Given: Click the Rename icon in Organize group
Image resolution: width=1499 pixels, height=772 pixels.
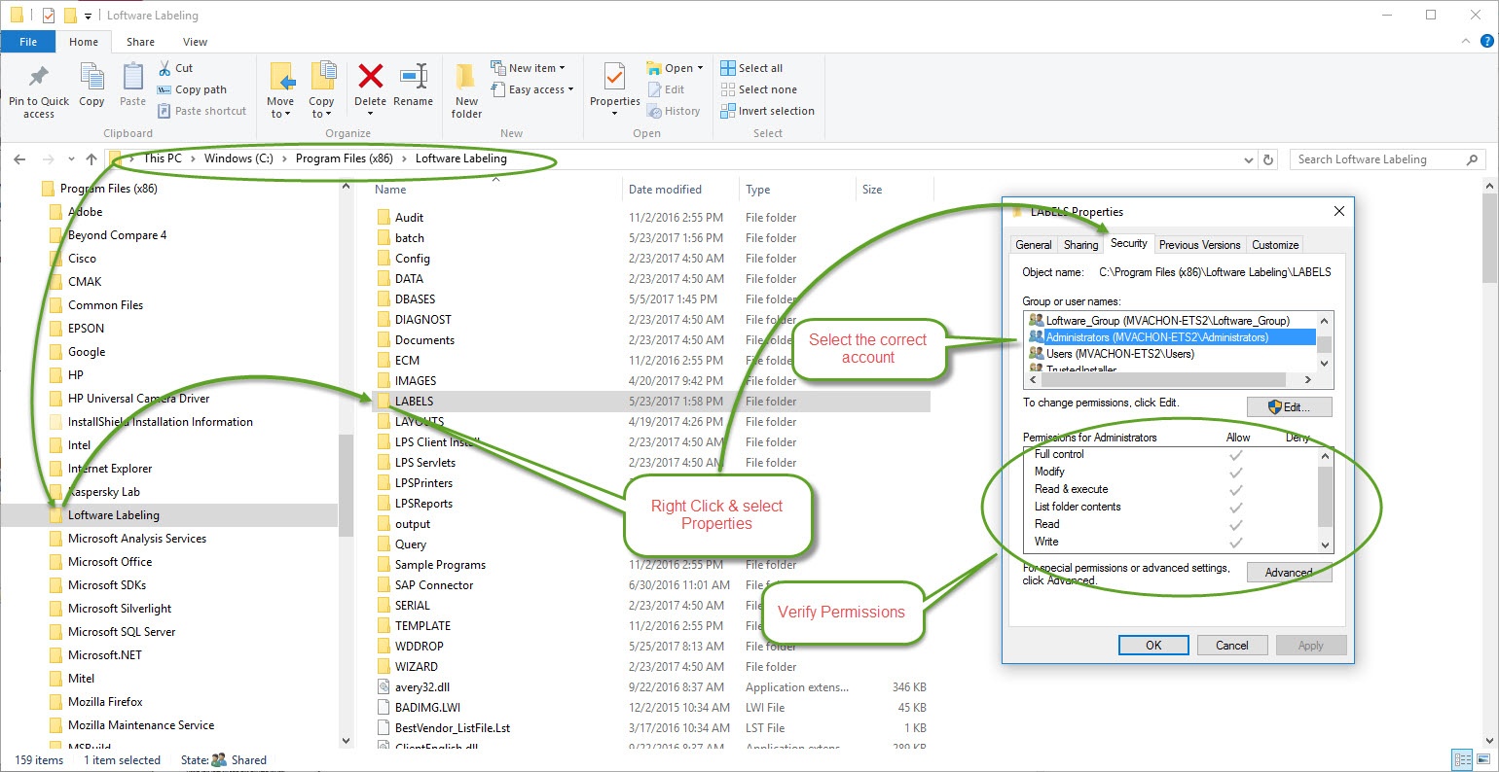Looking at the screenshot, I should [414, 77].
